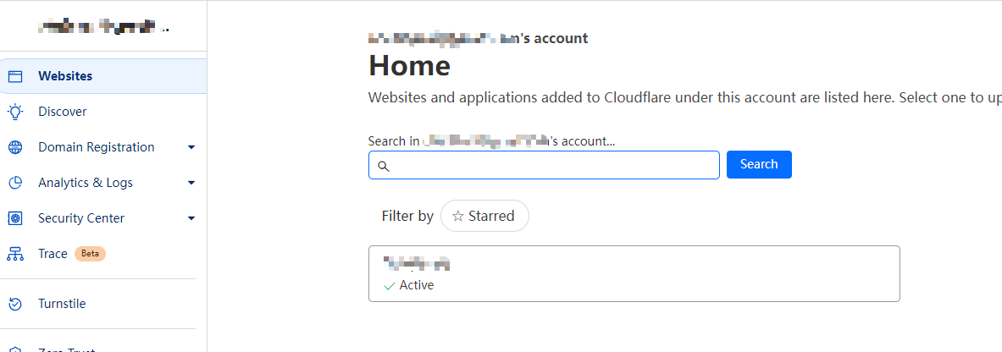Viewport: 1002px width, 352px height.
Task: Expand the Analytics & Logs submenu arrow
Action: click(x=191, y=183)
